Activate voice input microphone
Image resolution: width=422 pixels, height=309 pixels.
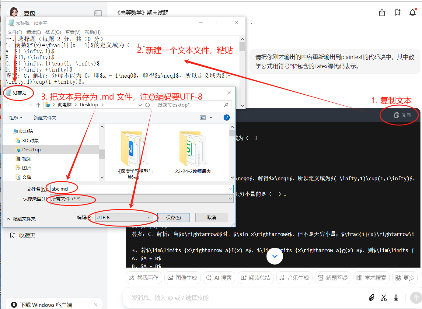(x=396, y=298)
